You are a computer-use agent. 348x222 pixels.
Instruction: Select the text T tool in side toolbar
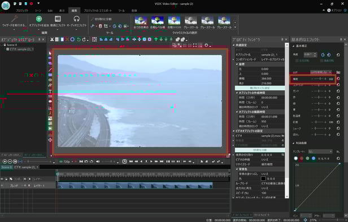(50, 91)
